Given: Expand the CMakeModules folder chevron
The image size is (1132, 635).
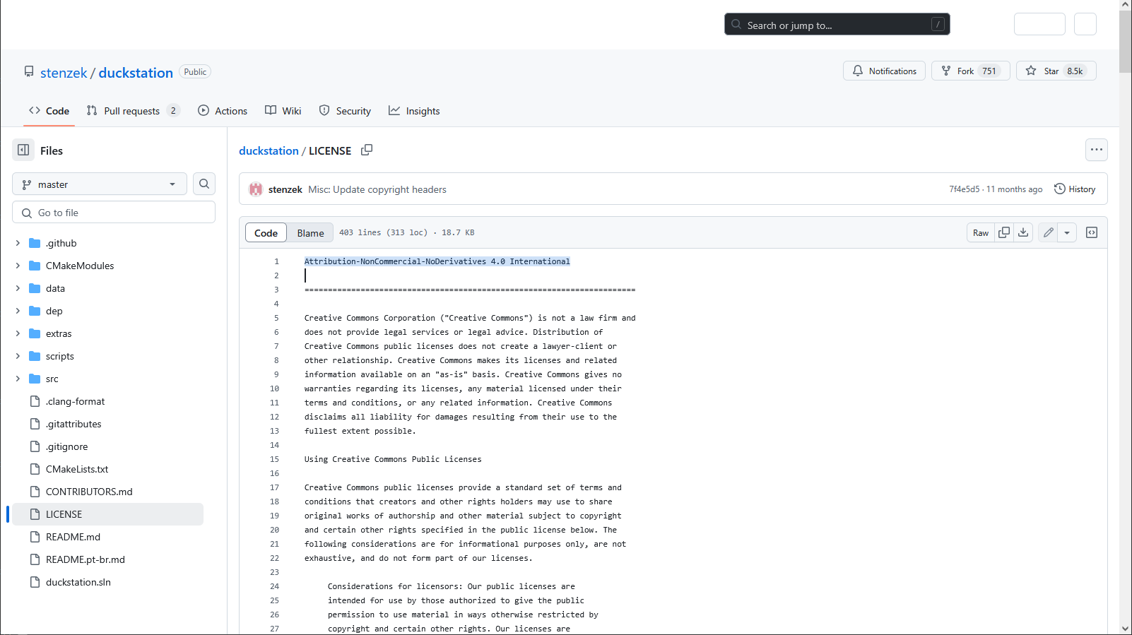Looking at the screenshot, I should tap(18, 266).
